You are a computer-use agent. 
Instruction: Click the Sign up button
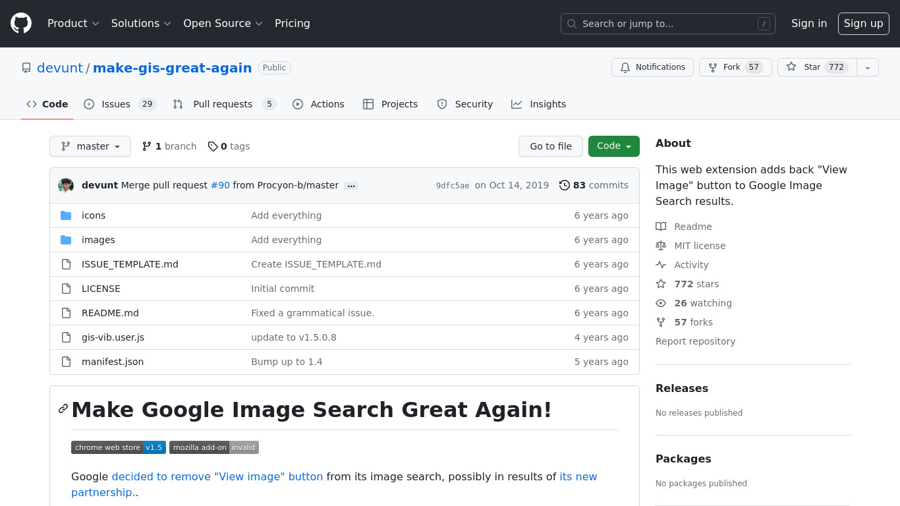click(864, 24)
